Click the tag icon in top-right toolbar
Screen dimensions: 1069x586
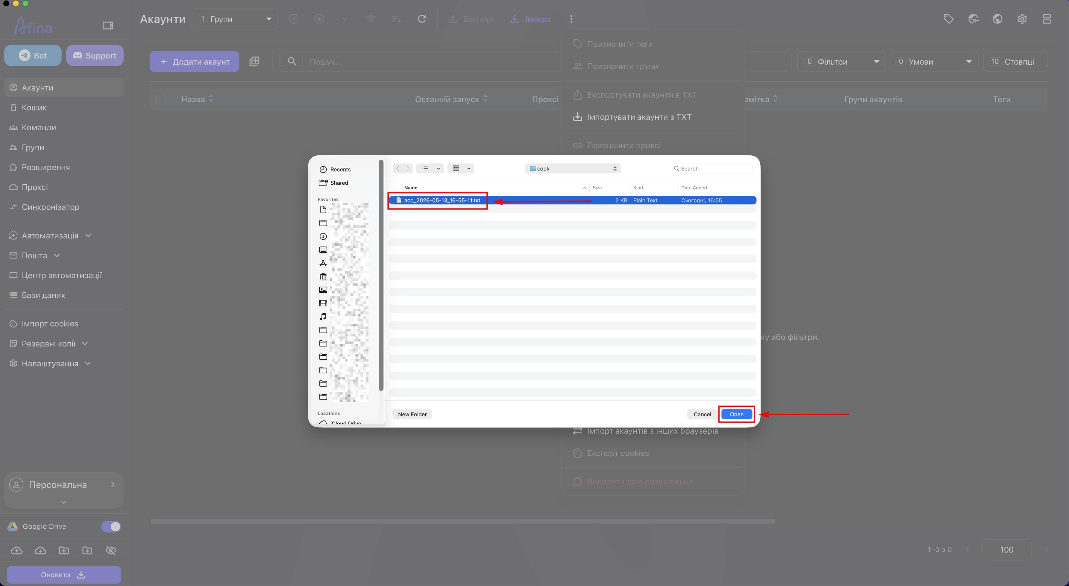point(948,19)
